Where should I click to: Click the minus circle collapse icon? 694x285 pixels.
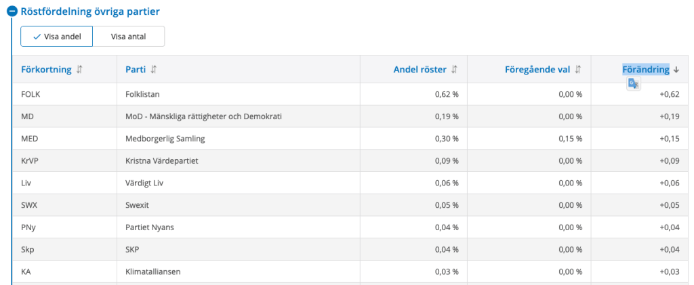(12, 12)
